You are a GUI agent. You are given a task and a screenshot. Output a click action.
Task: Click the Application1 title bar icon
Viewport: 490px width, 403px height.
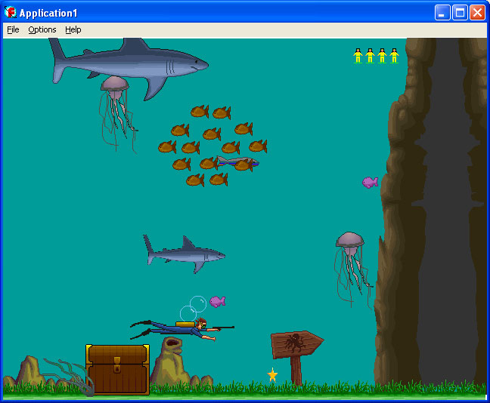point(11,12)
